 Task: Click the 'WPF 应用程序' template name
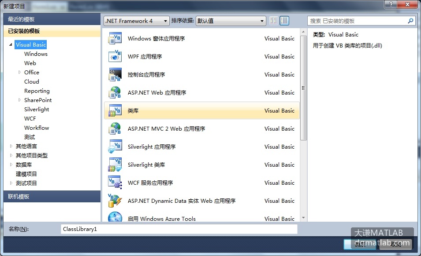(145, 56)
